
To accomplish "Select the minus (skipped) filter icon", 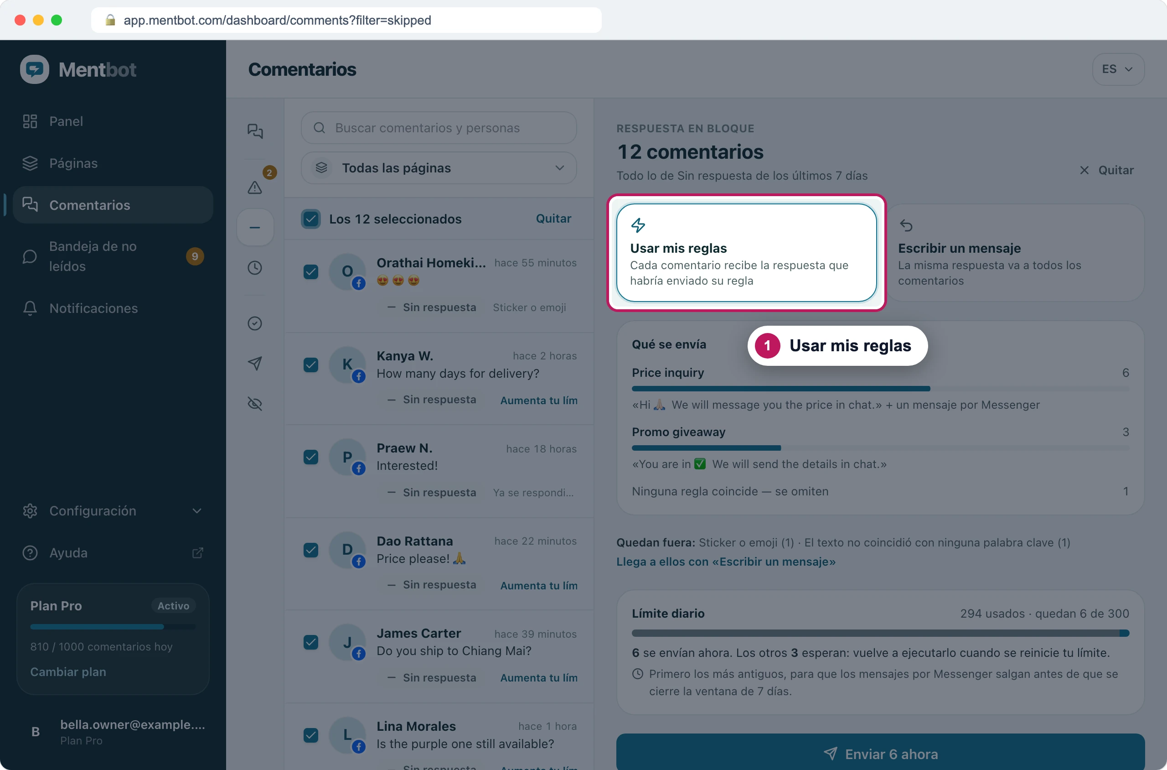I will pos(255,227).
